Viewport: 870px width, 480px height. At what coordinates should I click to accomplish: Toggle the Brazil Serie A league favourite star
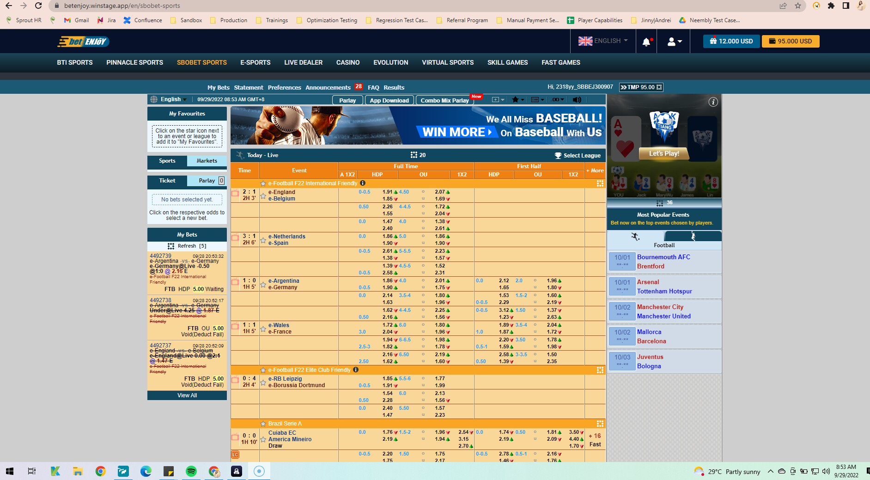[262, 423]
